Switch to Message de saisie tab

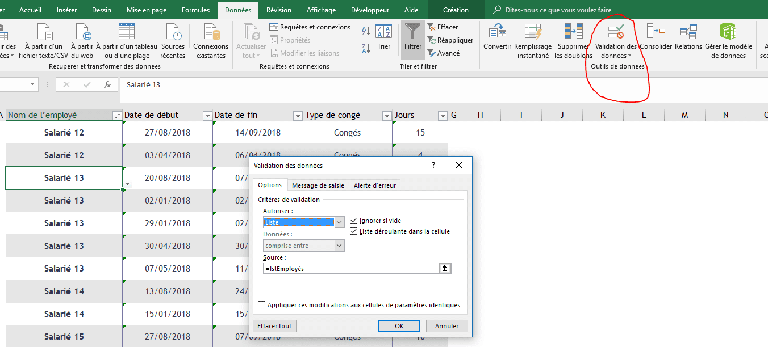[317, 185]
